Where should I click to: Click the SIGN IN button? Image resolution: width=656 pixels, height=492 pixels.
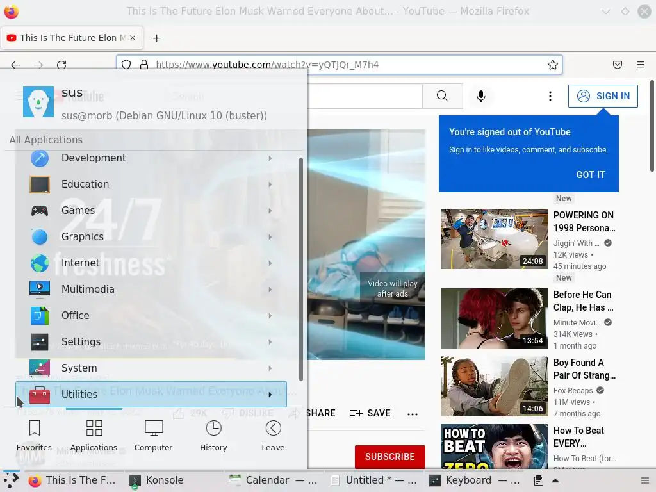tap(603, 96)
